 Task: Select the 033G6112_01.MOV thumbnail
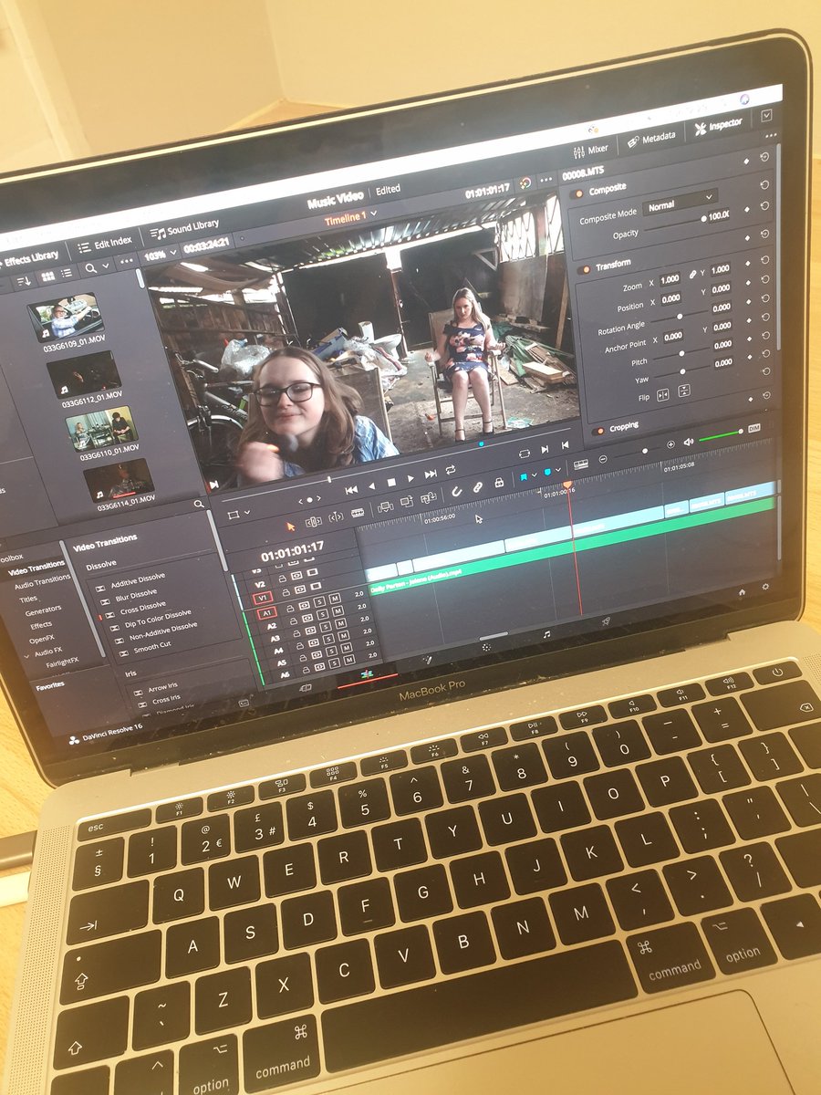tap(84, 372)
